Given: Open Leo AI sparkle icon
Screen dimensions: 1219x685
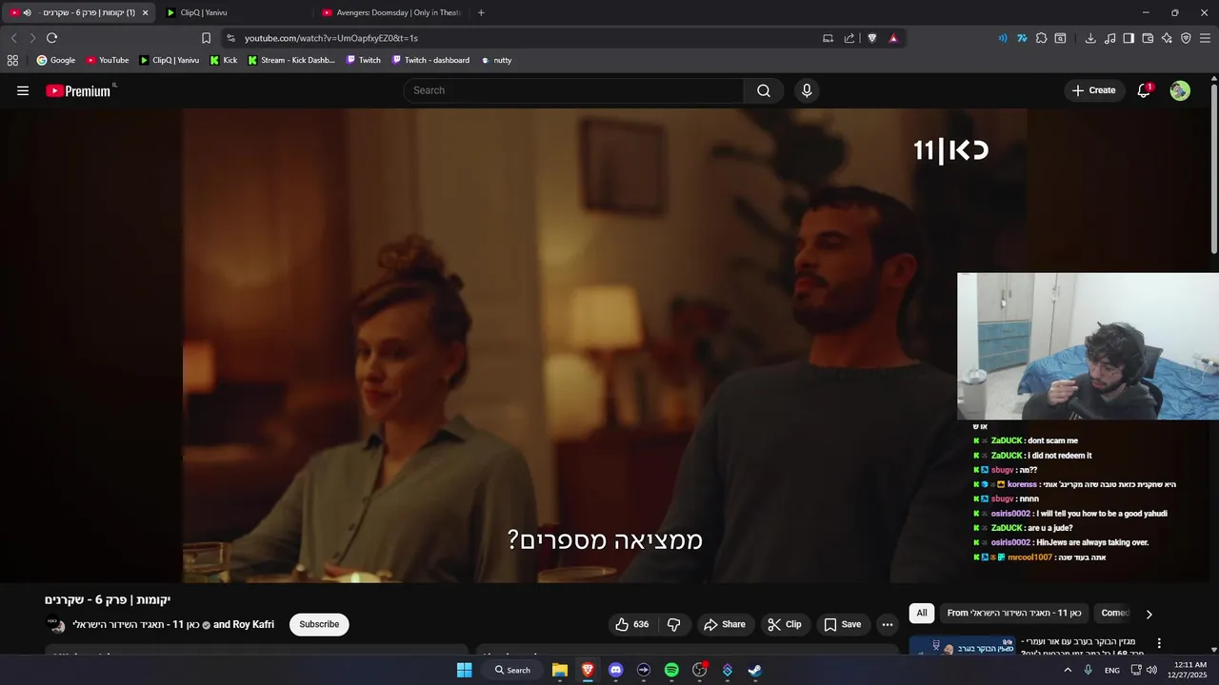Looking at the screenshot, I should pyautogui.click(x=1167, y=38).
